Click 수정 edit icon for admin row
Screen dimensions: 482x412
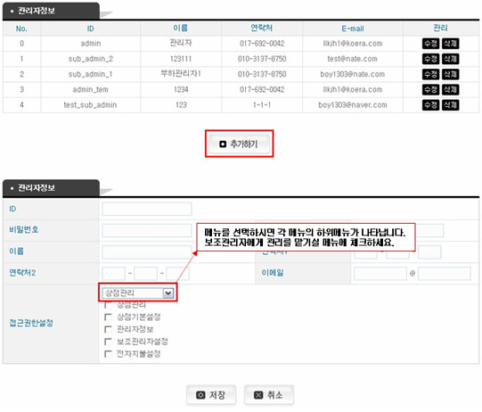[430, 44]
